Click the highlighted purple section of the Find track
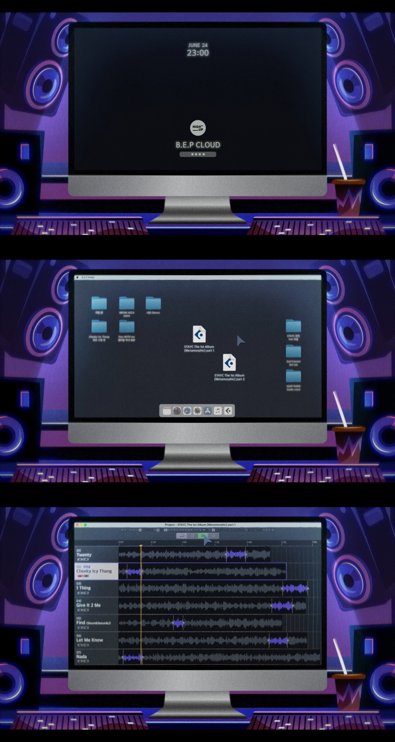 point(178,623)
